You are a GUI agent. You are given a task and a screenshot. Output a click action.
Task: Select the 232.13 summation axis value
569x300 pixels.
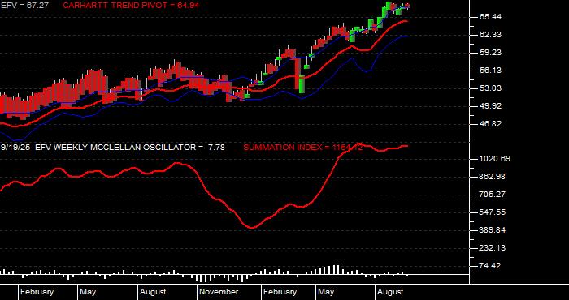point(492,248)
